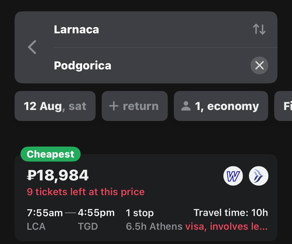Tap the 6.5h Athens layover info

tap(154, 226)
